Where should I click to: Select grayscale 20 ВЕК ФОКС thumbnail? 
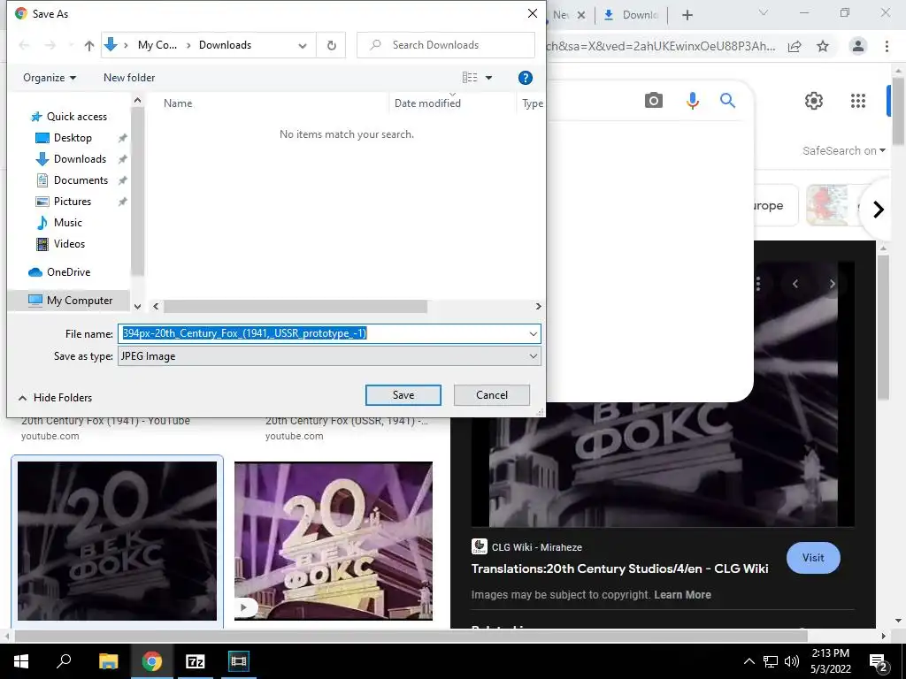[x=118, y=541]
